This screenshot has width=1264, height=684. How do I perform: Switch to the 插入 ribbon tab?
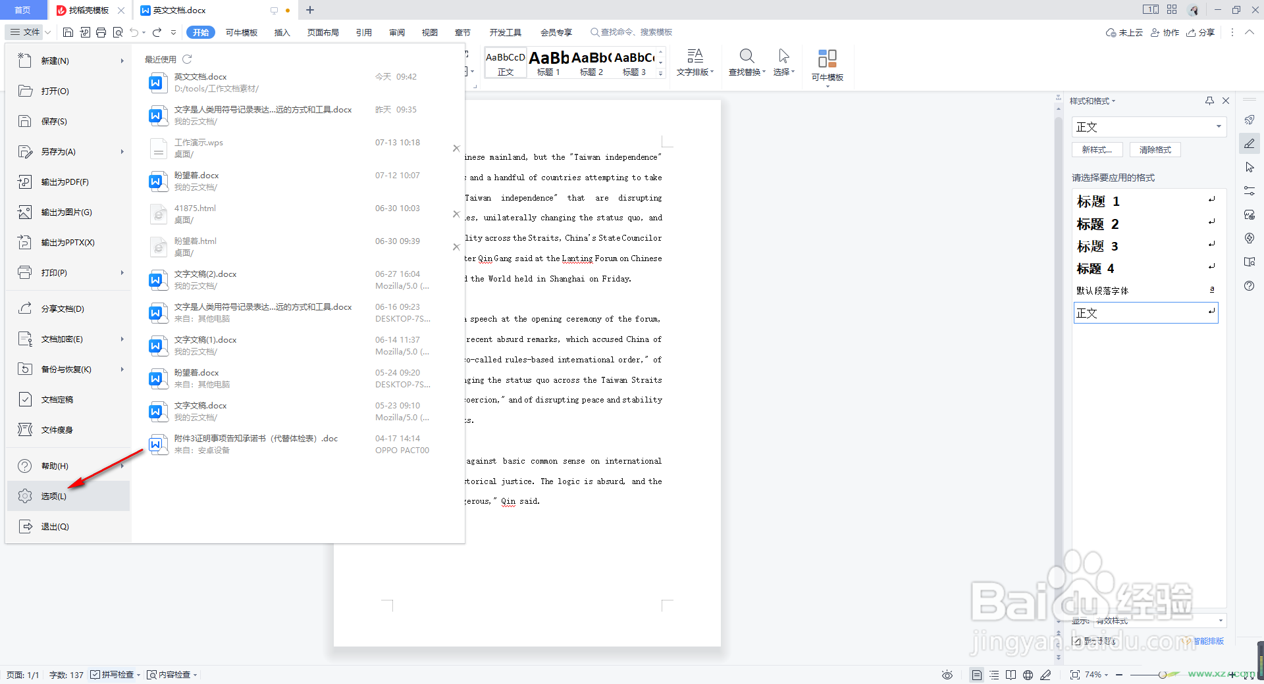click(282, 32)
